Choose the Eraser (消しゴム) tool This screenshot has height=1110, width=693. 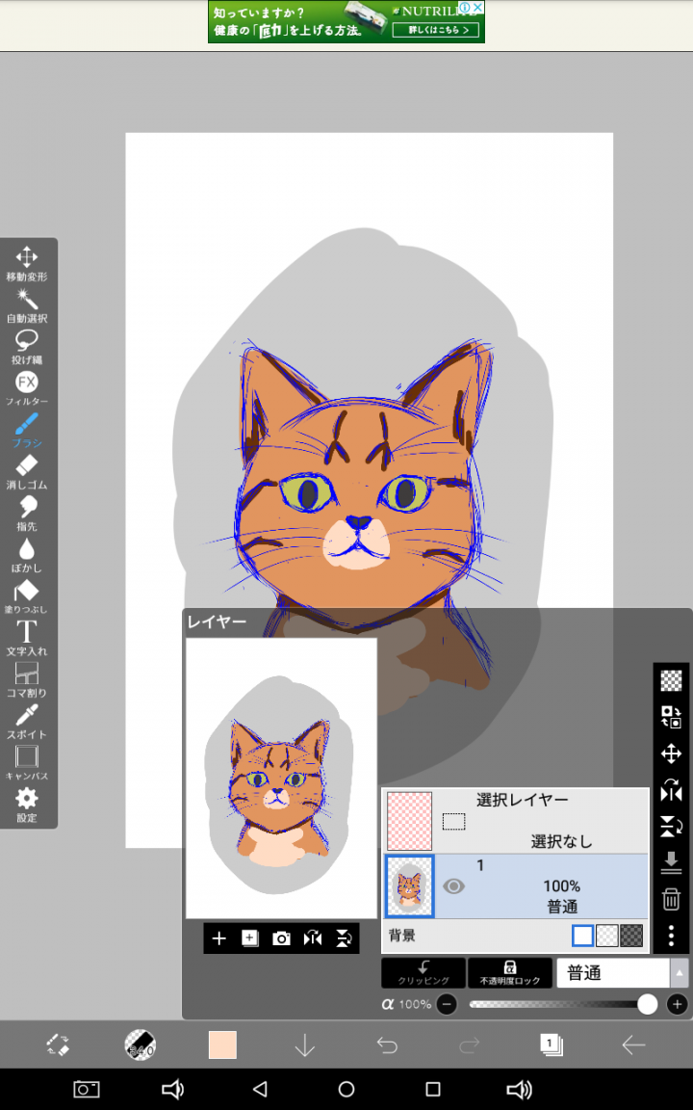(x=27, y=470)
